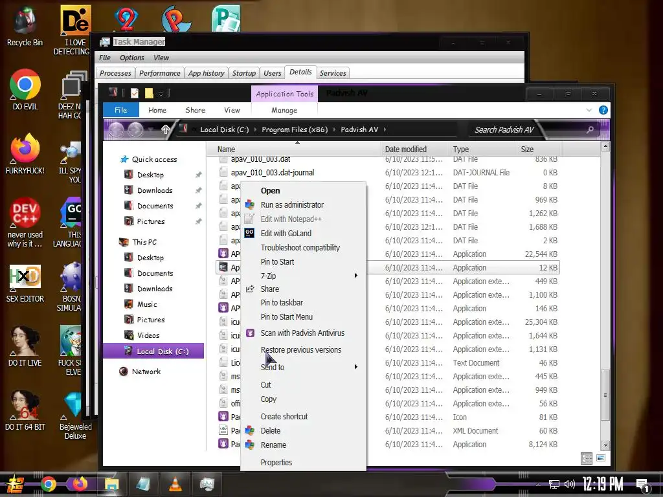Select the DO IT 64 BIT desktop icon
The image size is (663, 497).
(25, 410)
